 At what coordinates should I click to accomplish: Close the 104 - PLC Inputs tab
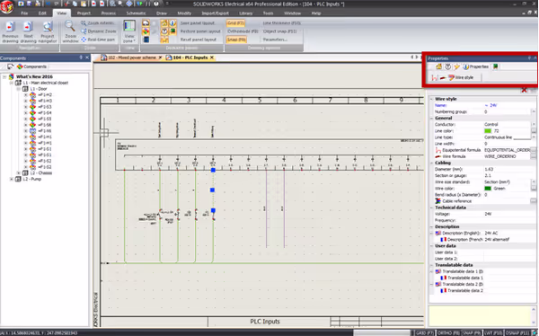click(x=212, y=57)
